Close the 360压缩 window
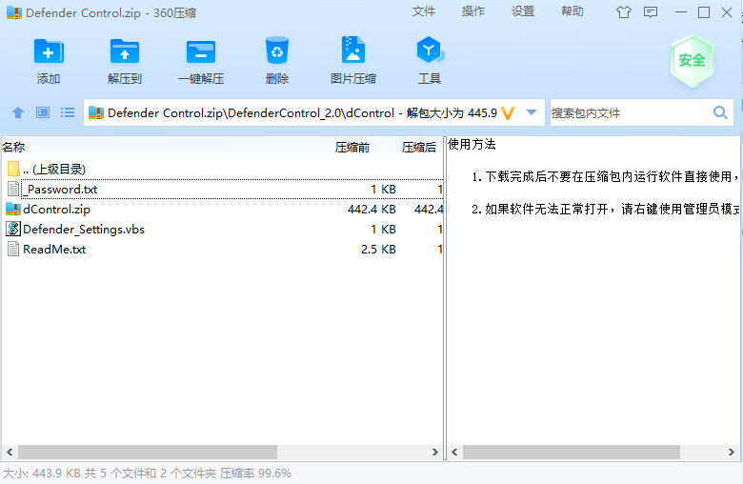Image resolution: width=743 pixels, height=484 pixels. (727, 12)
